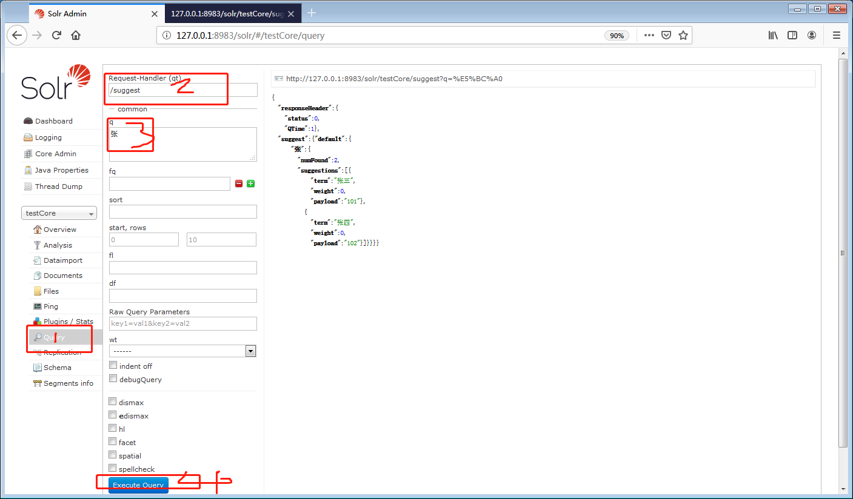Screen dimensions: 853x499
Task: Enable the spellcheck checkbox
Action: pyautogui.click(x=113, y=468)
